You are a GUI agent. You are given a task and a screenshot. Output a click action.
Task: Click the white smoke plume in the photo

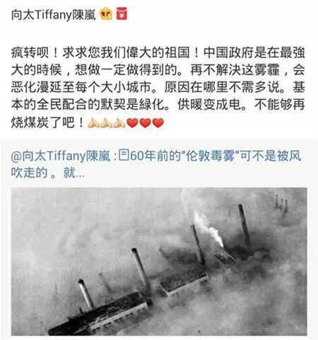pos(207,228)
